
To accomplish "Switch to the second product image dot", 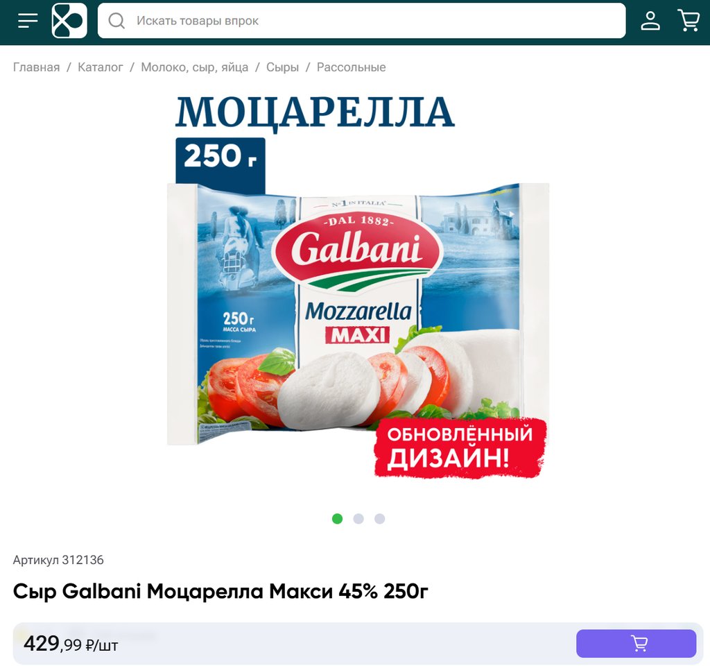I will [x=358, y=519].
